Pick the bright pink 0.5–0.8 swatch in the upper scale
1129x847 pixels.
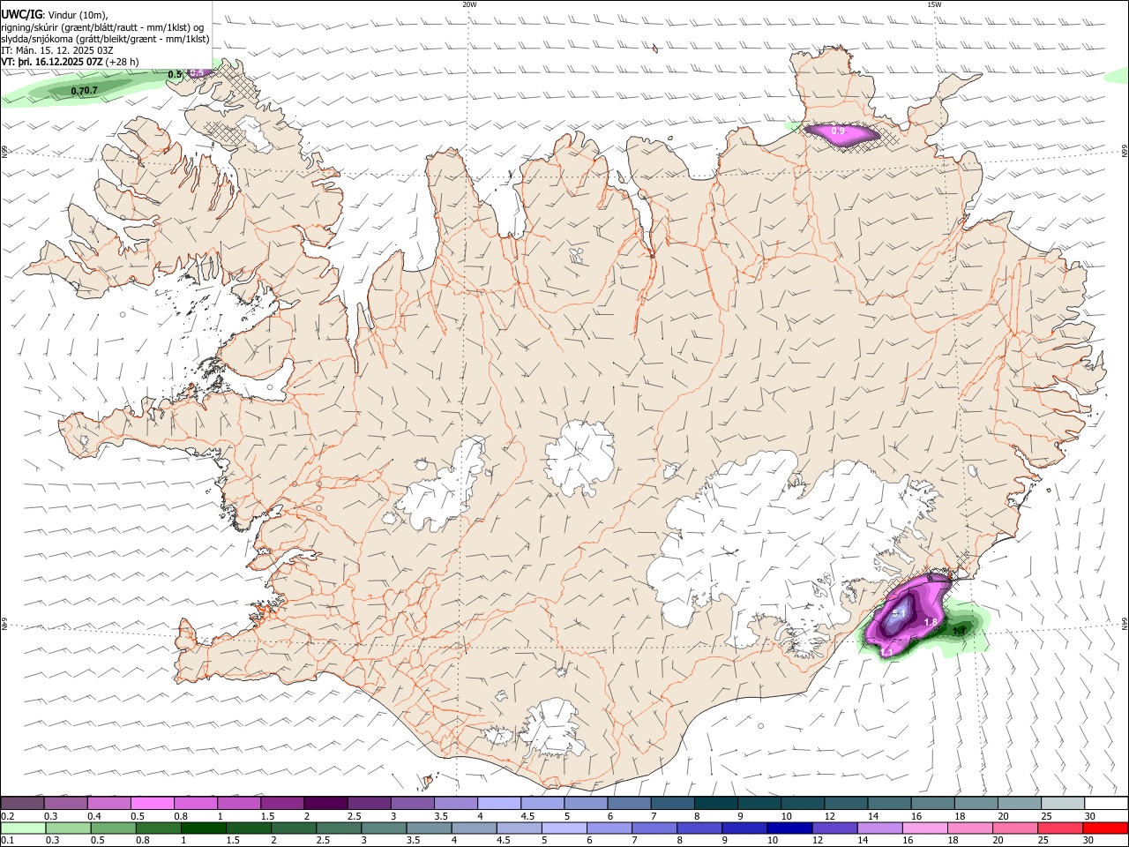(x=152, y=803)
